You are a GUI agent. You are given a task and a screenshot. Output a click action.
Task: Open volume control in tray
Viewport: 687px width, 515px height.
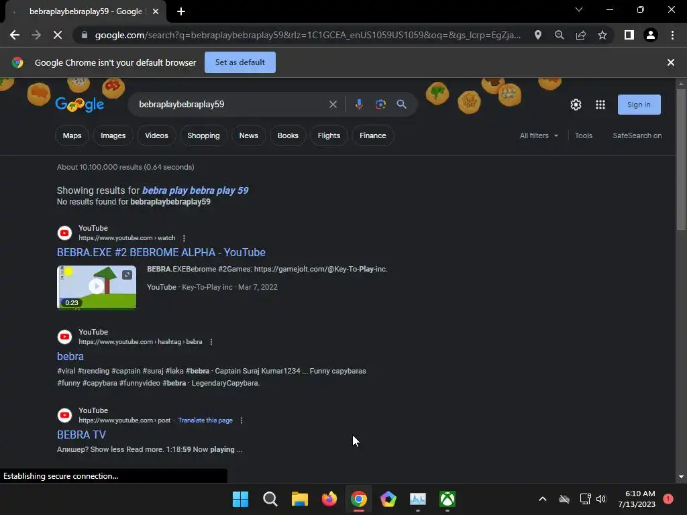601,499
